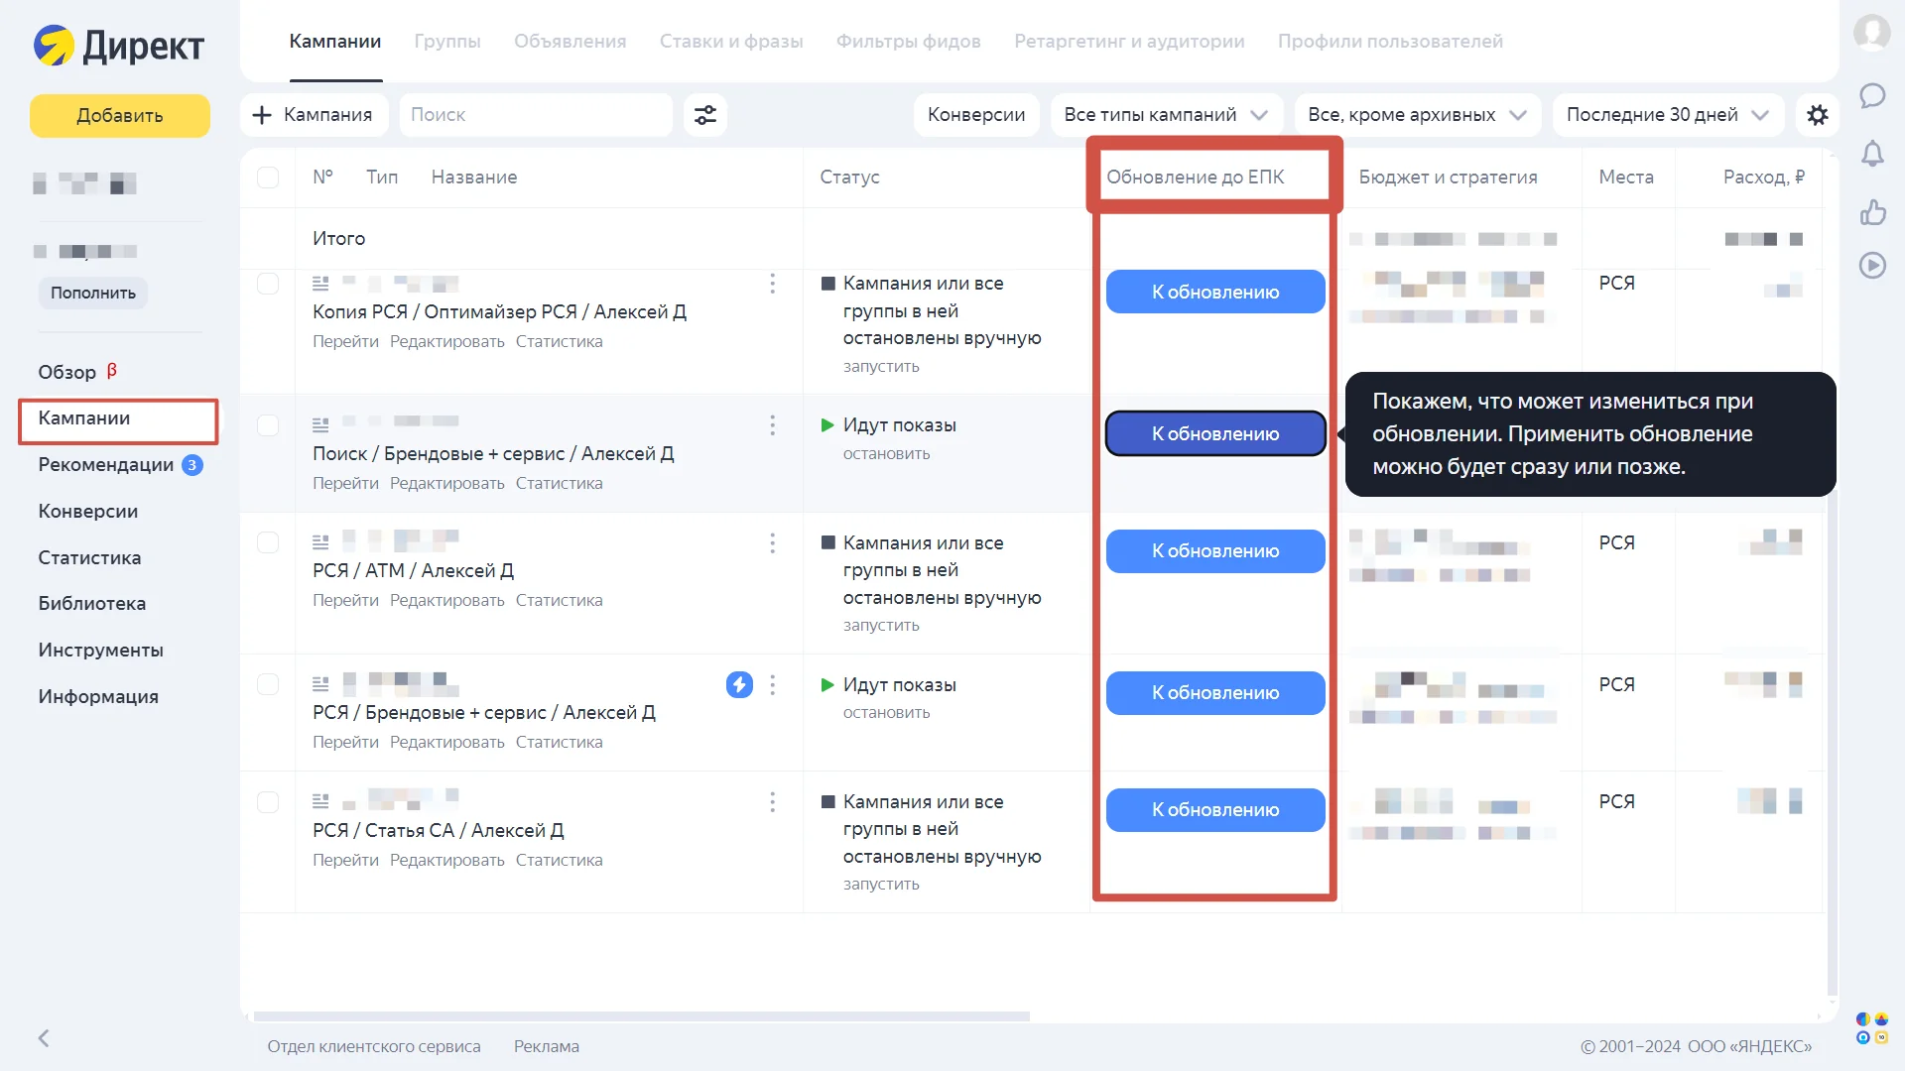Open the filter sliders icon
Viewport: 1905px width, 1071px height.
click(705, 115)
